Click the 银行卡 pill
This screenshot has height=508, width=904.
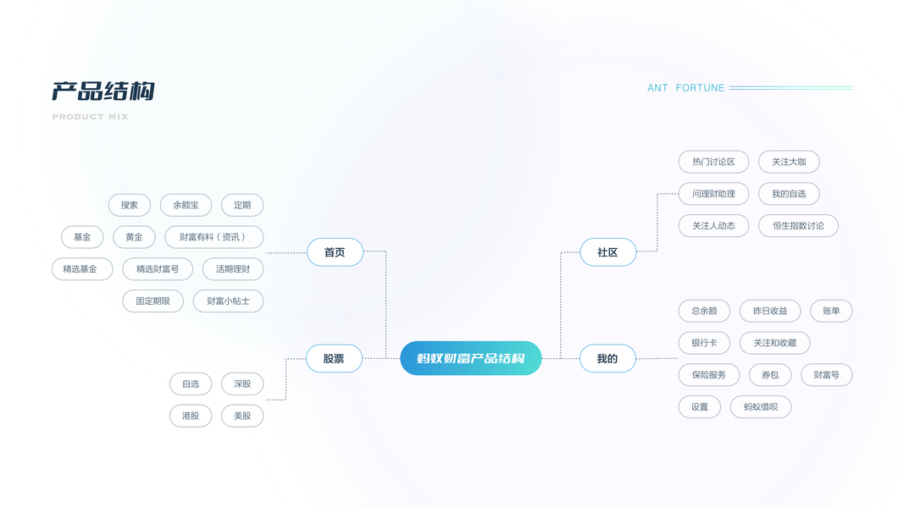(x=704, y=343)
